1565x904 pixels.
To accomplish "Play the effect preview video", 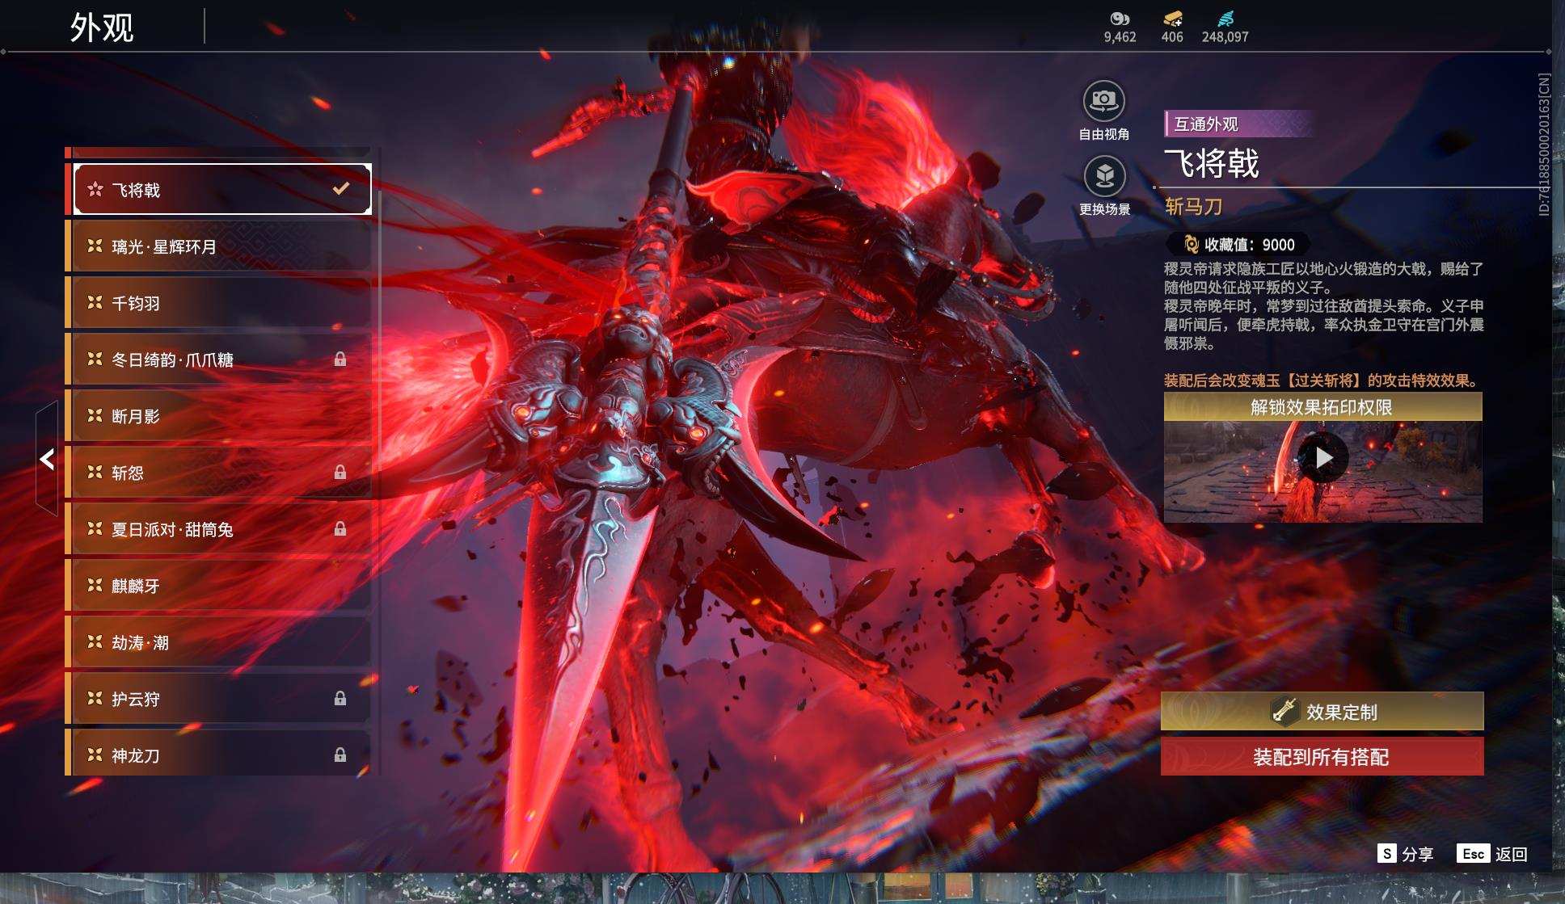I will click(1323, 457).
